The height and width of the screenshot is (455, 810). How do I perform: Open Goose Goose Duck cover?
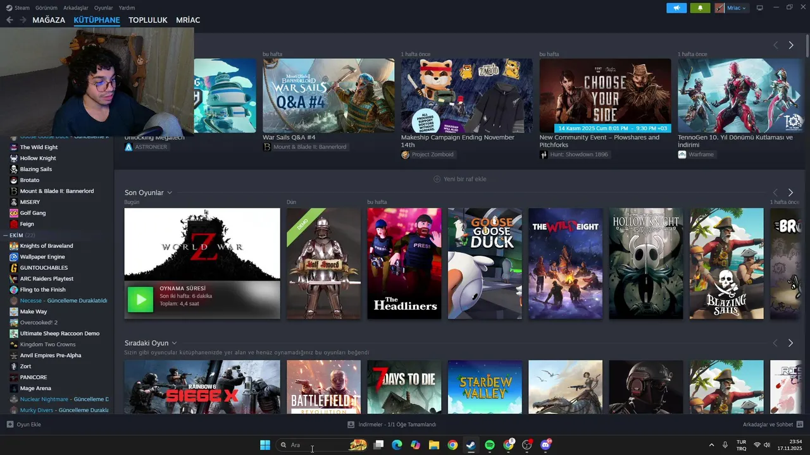[x=485, y=264]
